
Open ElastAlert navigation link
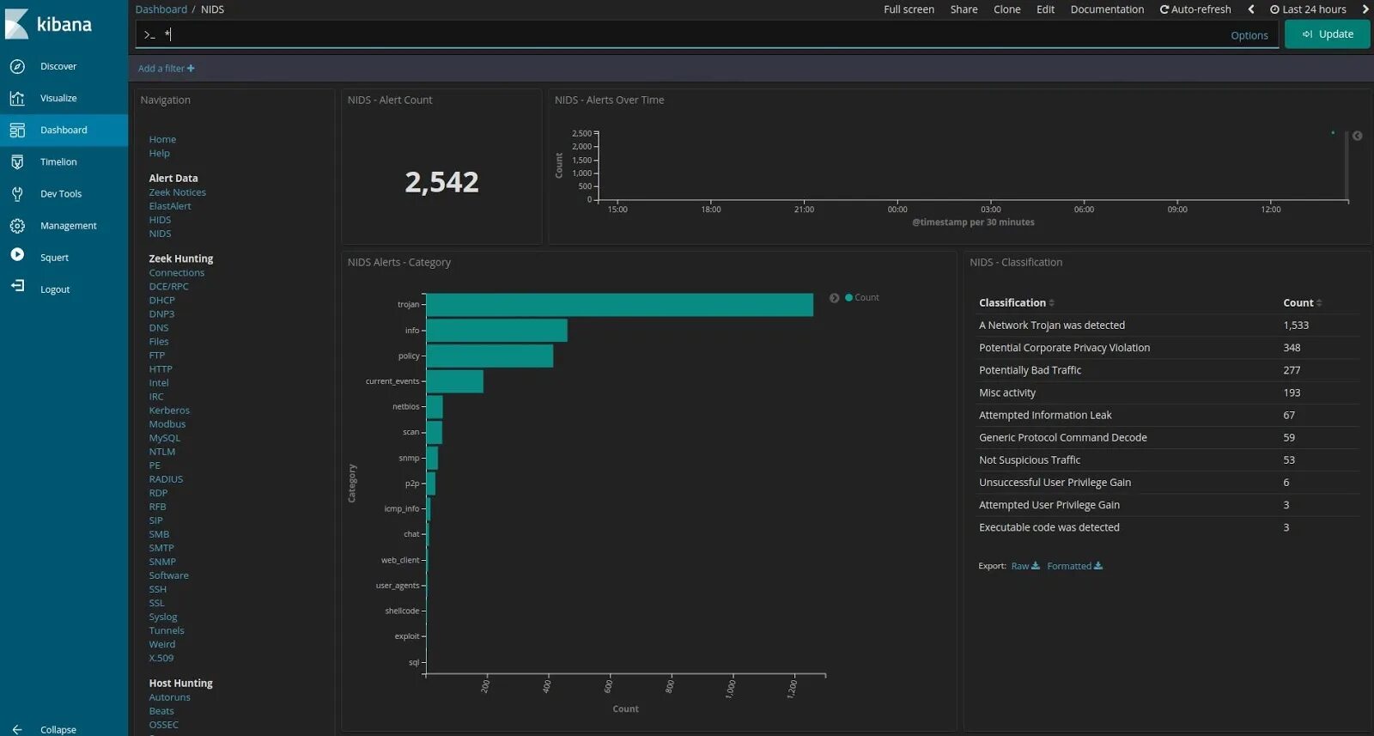click(x=170, y=206)
